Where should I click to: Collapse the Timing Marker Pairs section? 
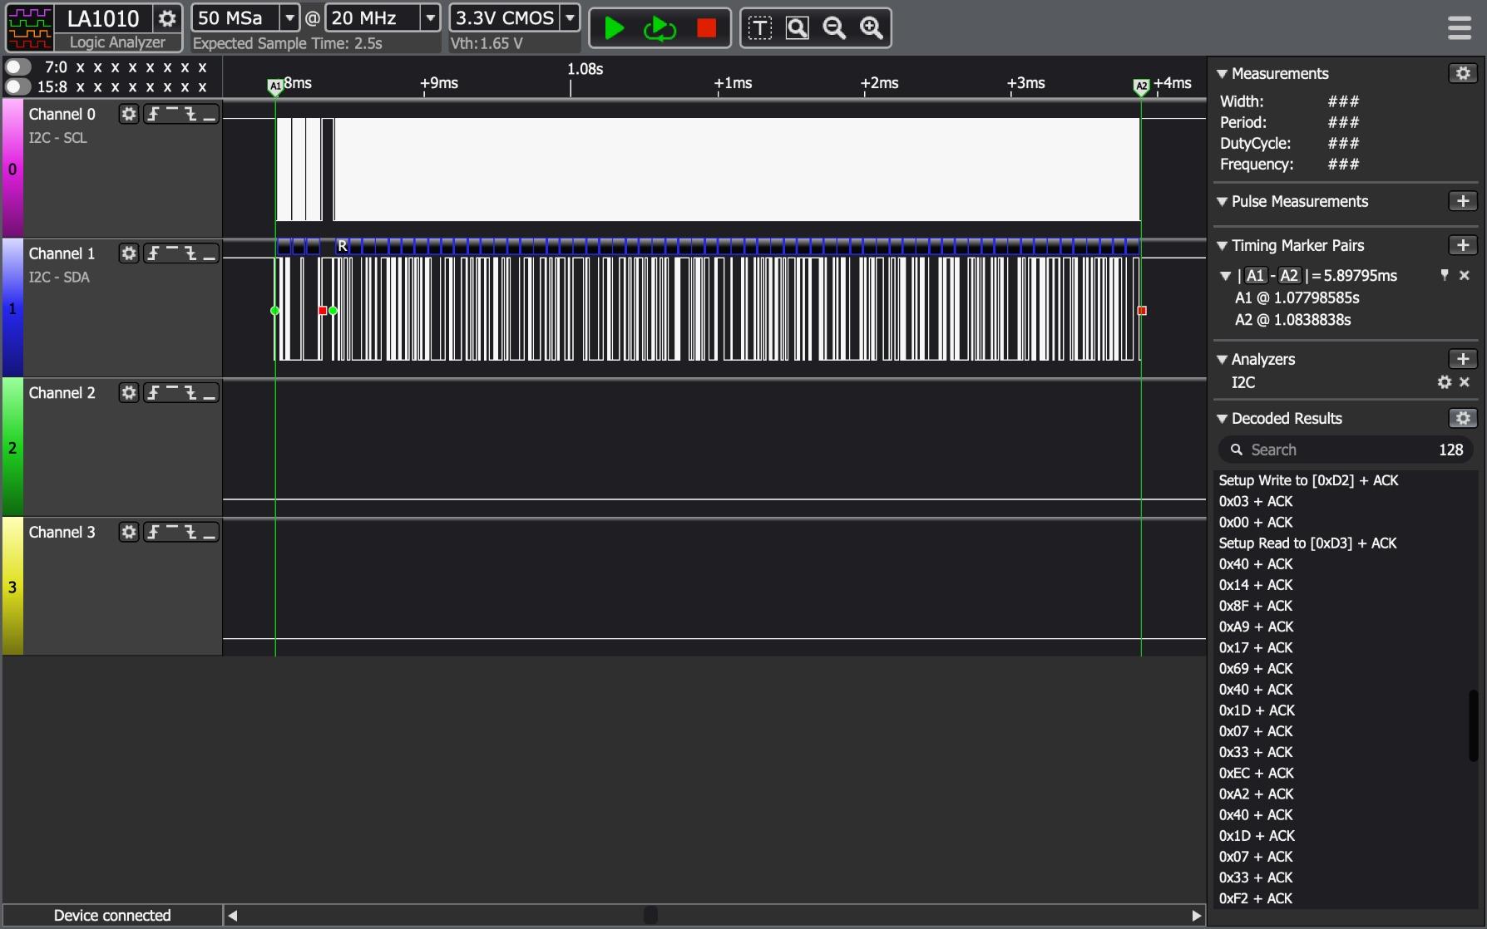[x=1222, y=246]
